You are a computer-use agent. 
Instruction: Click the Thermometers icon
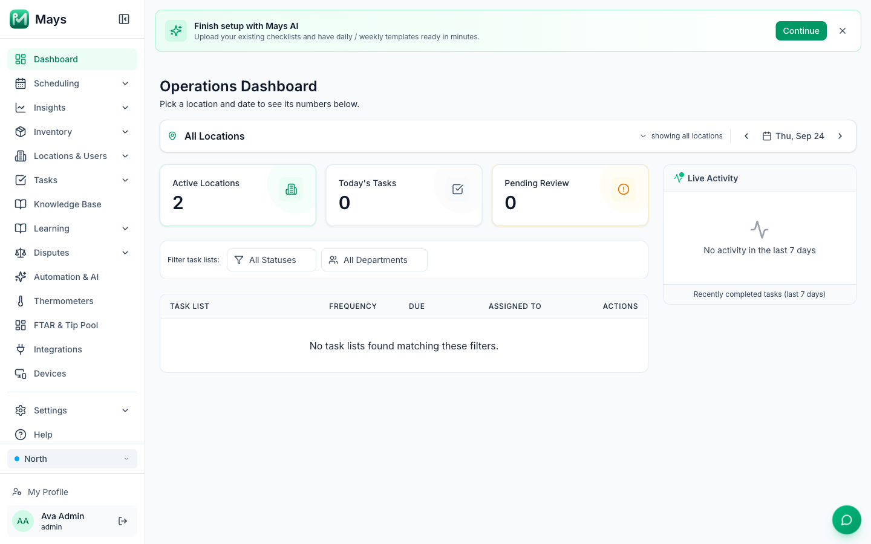[x=21, y=301]
